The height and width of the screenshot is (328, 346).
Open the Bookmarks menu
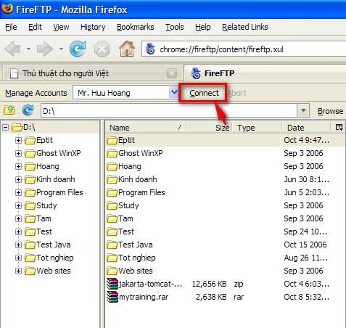tap(136, 27)
